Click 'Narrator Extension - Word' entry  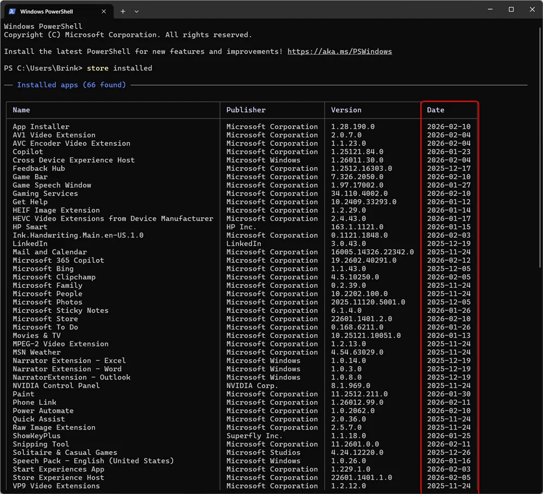67,369
